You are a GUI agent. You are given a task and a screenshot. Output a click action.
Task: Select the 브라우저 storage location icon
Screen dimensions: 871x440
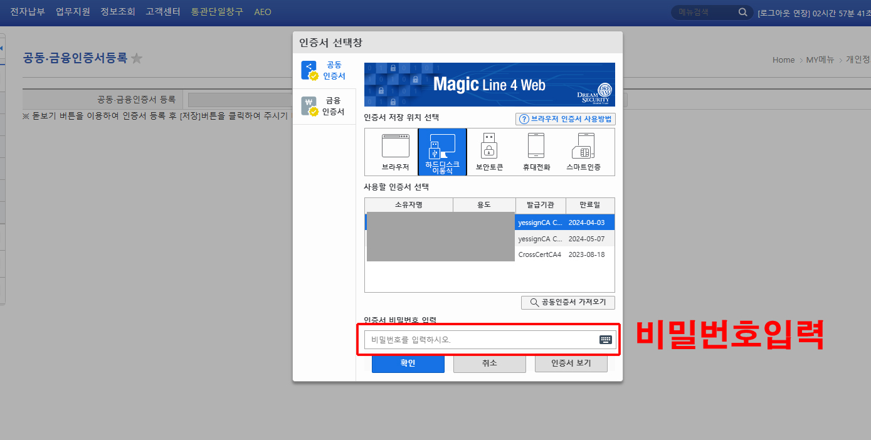[x=396, y=152]
